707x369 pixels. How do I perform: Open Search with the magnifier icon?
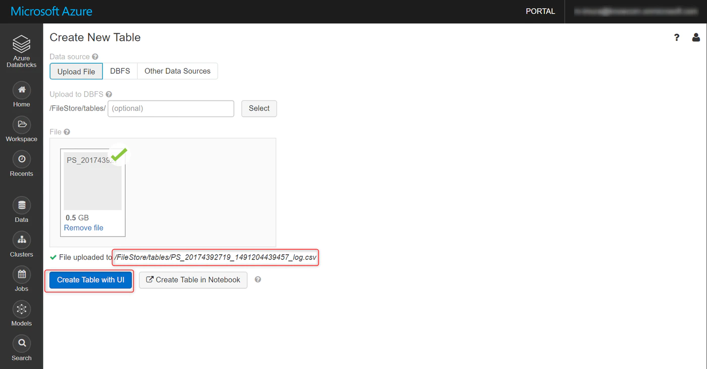point(21,344)
